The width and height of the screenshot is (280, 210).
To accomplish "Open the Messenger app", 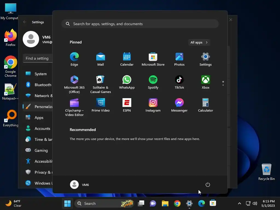I will (x=179, y=105).
